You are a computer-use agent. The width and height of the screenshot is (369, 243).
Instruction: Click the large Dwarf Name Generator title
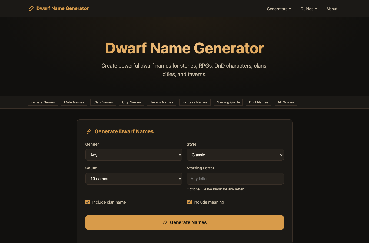point(184,48)
